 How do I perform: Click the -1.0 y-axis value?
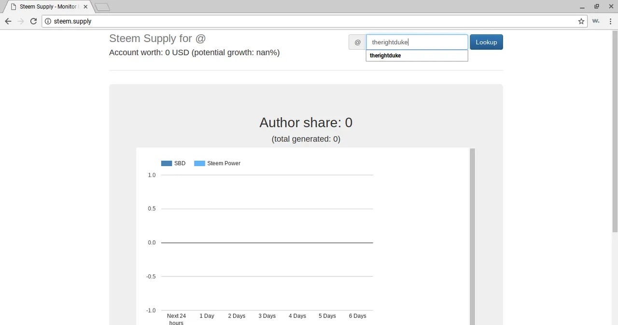151,310
